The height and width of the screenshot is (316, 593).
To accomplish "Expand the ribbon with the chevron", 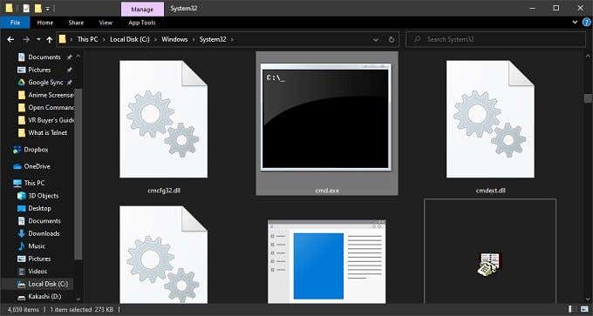I will pyautogui.click(x=576, y=23).
